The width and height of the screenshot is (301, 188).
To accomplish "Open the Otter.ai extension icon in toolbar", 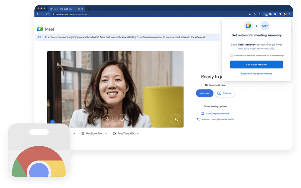I will [270, 14].
